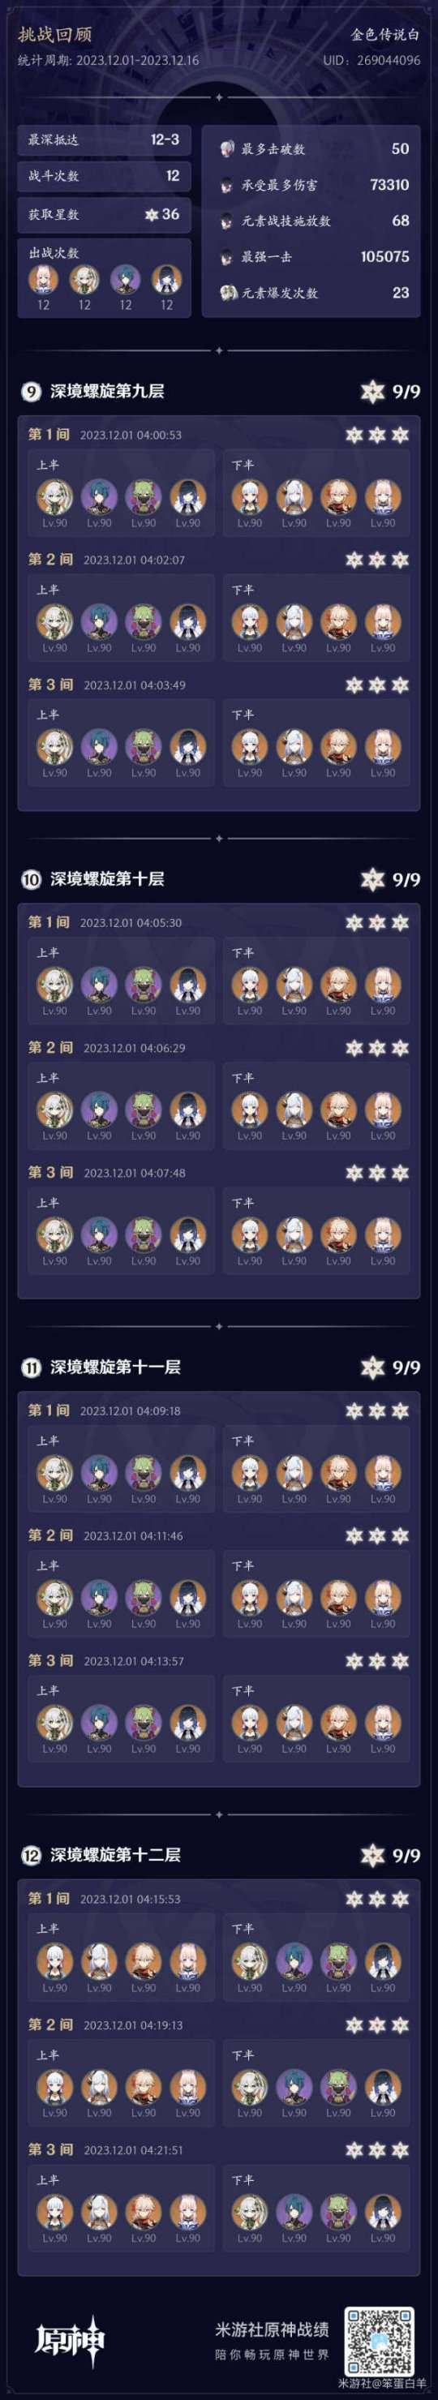Click the 战斗次数 12 stat box
438x2400 pixels.
[x=105, y=176]
